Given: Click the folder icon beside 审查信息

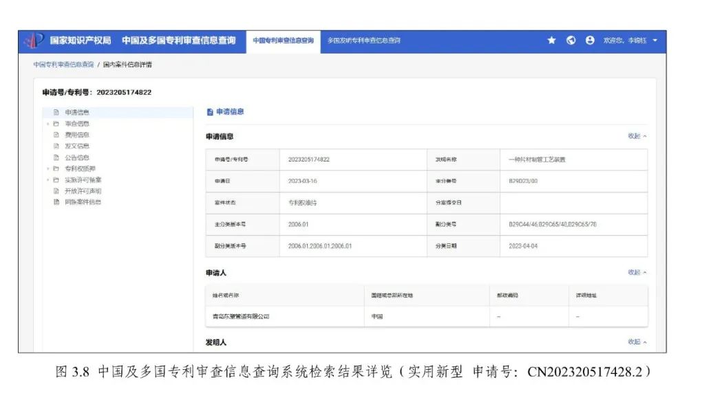Looking at the screenshot, I should tap(56, 124).
